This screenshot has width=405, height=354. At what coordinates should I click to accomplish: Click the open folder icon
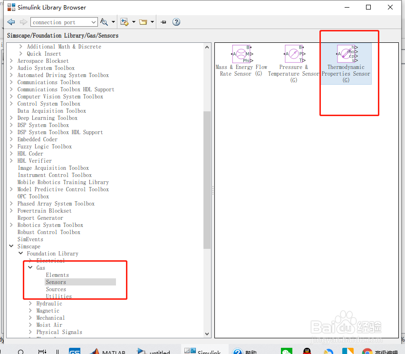tap(143, 22)
